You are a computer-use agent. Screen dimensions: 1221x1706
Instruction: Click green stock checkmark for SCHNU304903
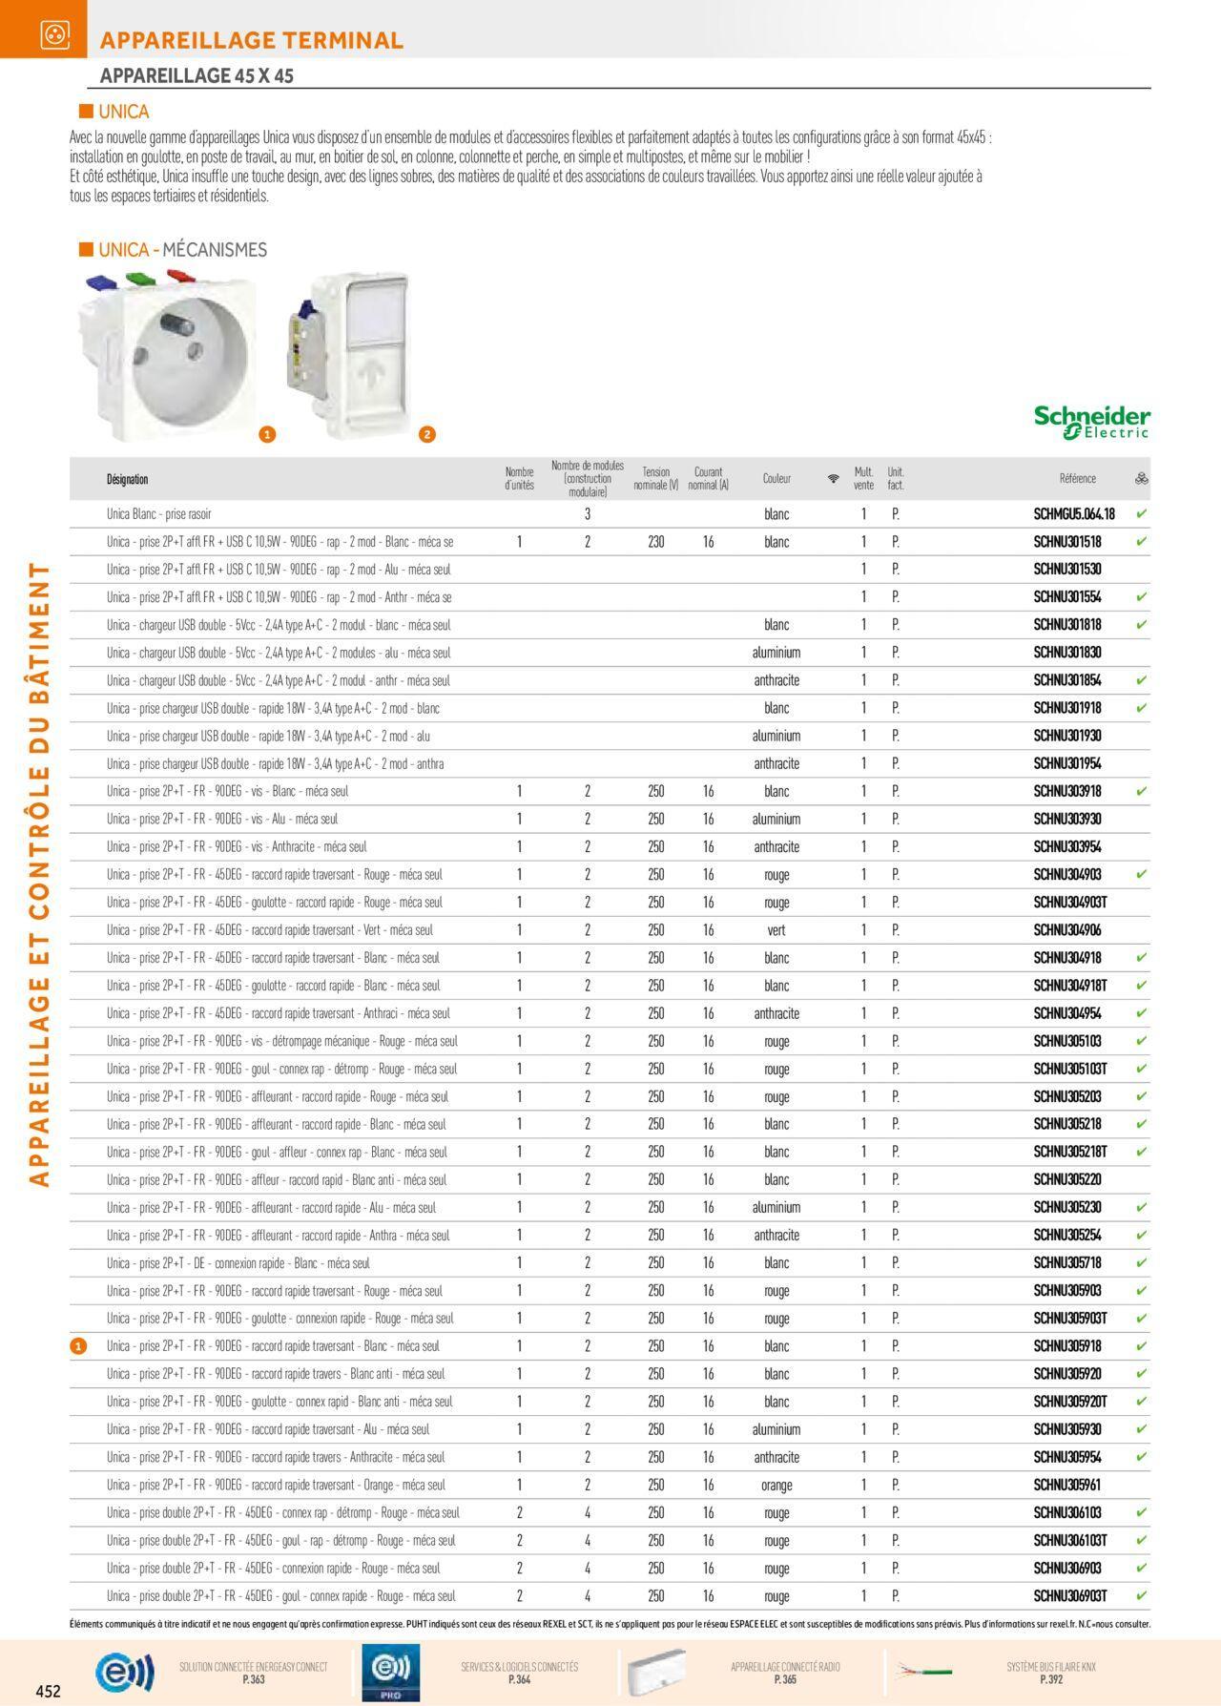[x=1142, y=874]
